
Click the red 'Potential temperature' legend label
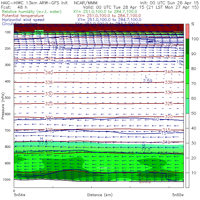[23, 16]
